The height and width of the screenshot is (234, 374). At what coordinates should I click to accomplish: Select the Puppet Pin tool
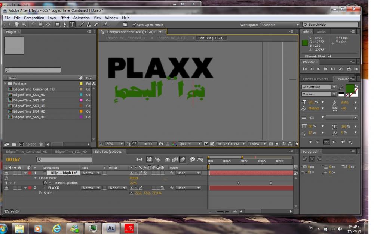(105, 25)
